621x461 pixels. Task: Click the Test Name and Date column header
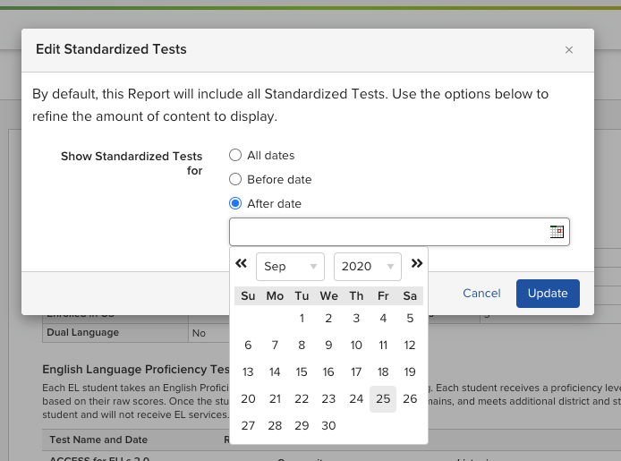[98, 440]
